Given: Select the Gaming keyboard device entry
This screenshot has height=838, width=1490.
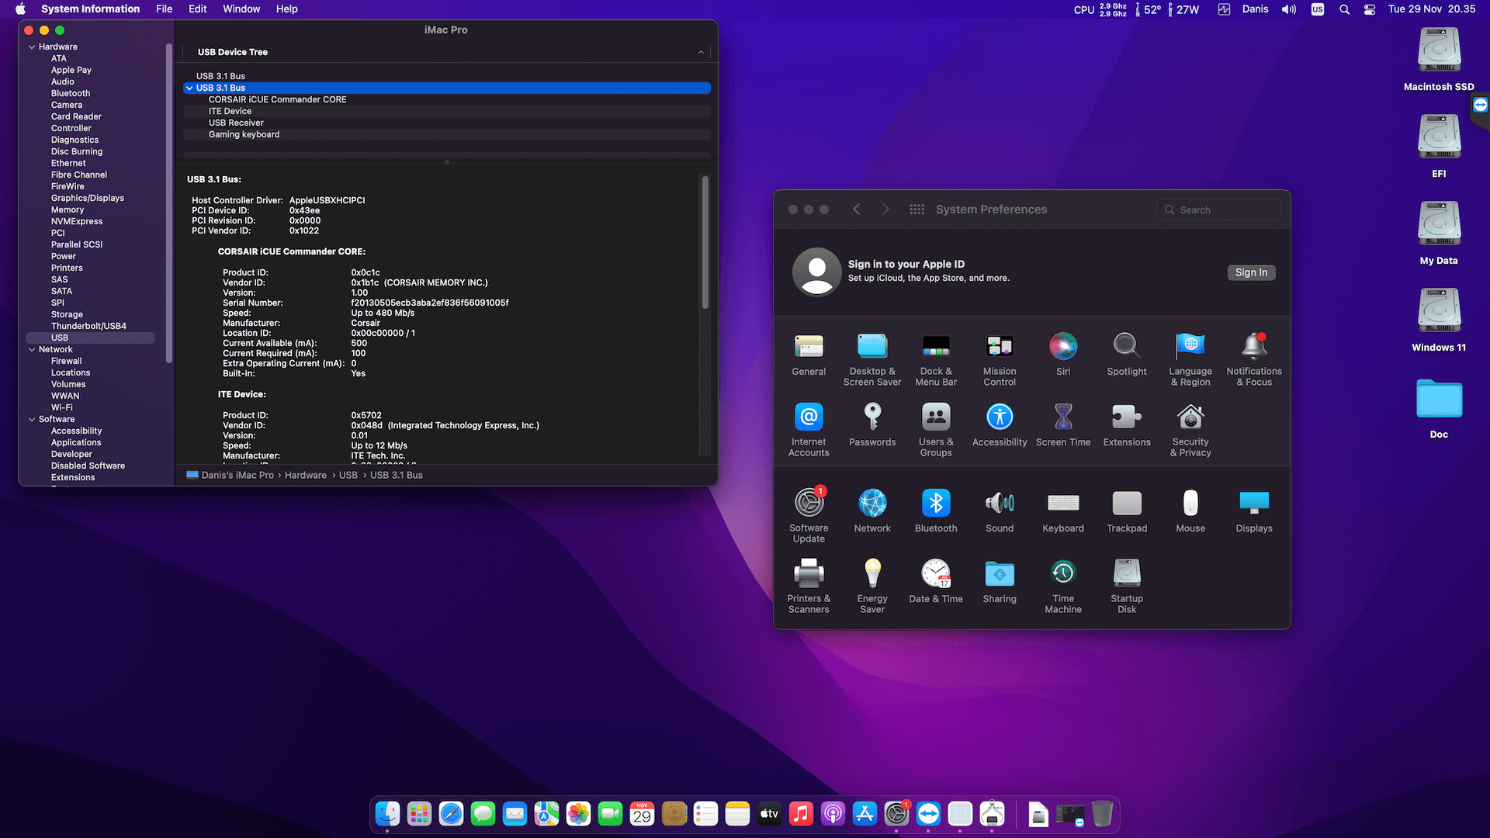Looking at the screenshot, I should pyautogui.click(x=244, y=133).
